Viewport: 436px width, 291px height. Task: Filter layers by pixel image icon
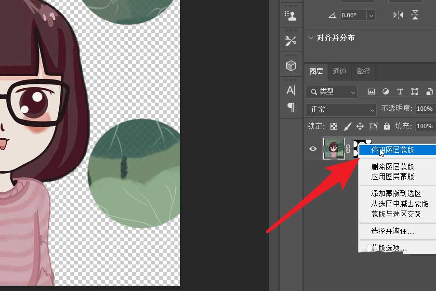(x=371, y=92)
